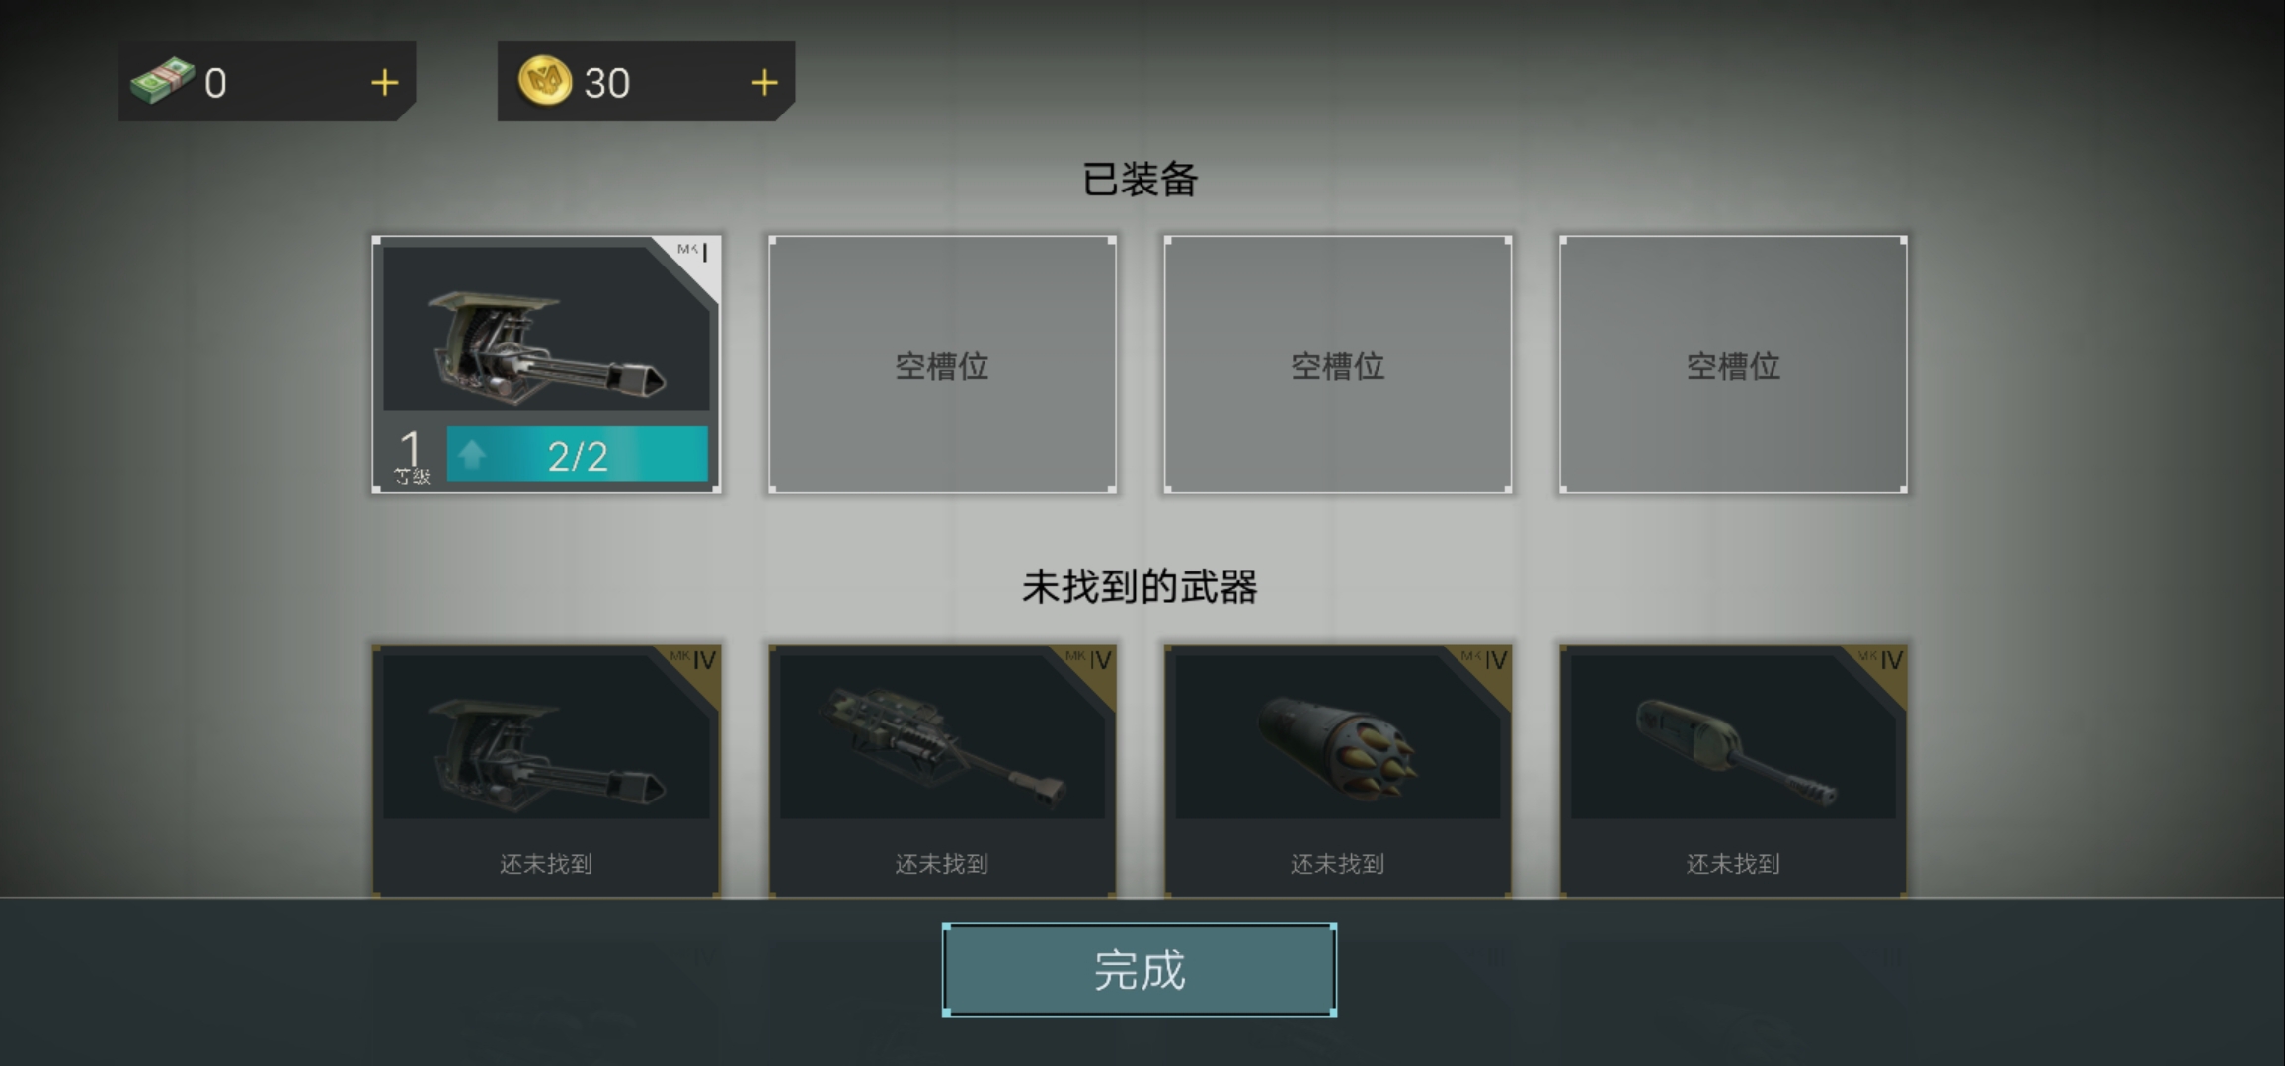Image resolution: width=2285 pixels, height=1066 pixels.
Task: Click the green cash currency icon
Action: pyautogui.click(x=162, y=81)
